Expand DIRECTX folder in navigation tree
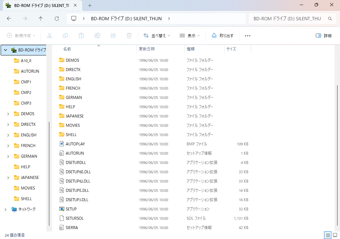Viewport: 340px width, 239px height. [x=8, y=124]
